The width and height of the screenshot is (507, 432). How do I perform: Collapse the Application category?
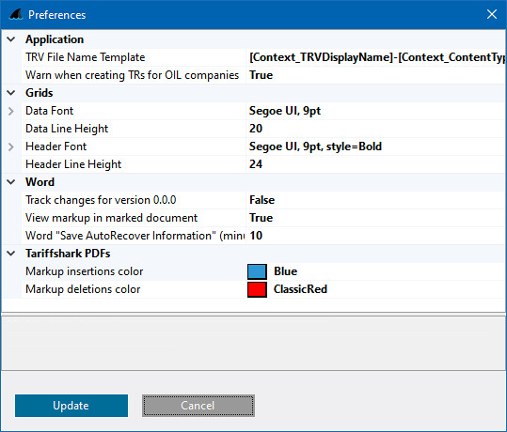[11, 39]
